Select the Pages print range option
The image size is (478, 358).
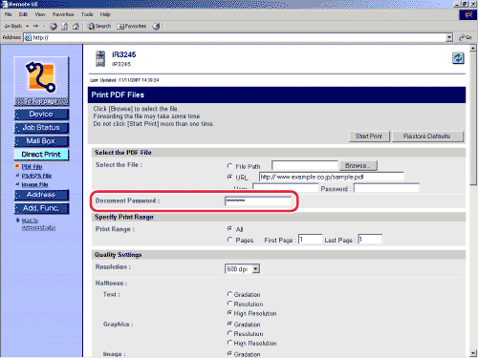(x=229, y=240)
